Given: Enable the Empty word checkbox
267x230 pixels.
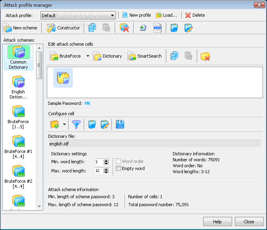Looking at the screenshot, I should tap(119, 168).
